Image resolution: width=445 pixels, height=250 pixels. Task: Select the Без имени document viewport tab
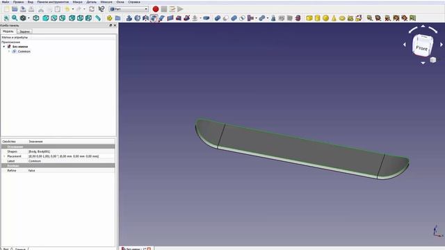click(x=136, y=249)
